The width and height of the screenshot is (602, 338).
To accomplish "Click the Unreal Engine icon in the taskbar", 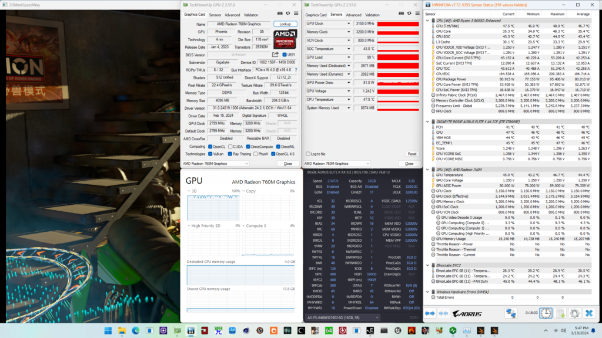I will (x=398, y=330).
